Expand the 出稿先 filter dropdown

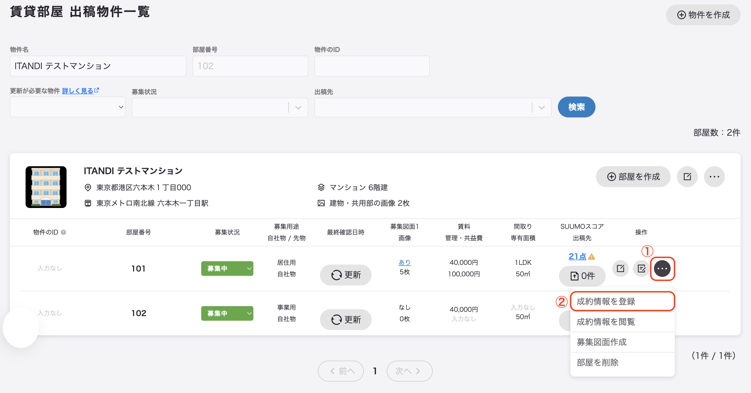[433, 107]
